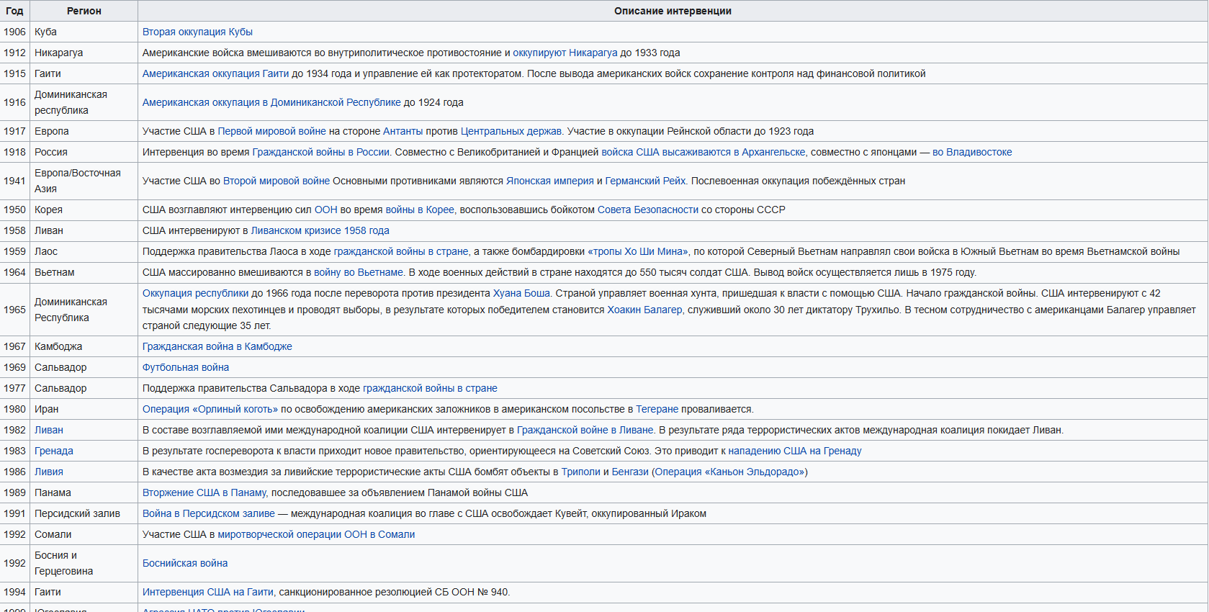Open the 'войны в Корее' link
Viewport: 1209px width, 612px height.
[x=420, y=210]
